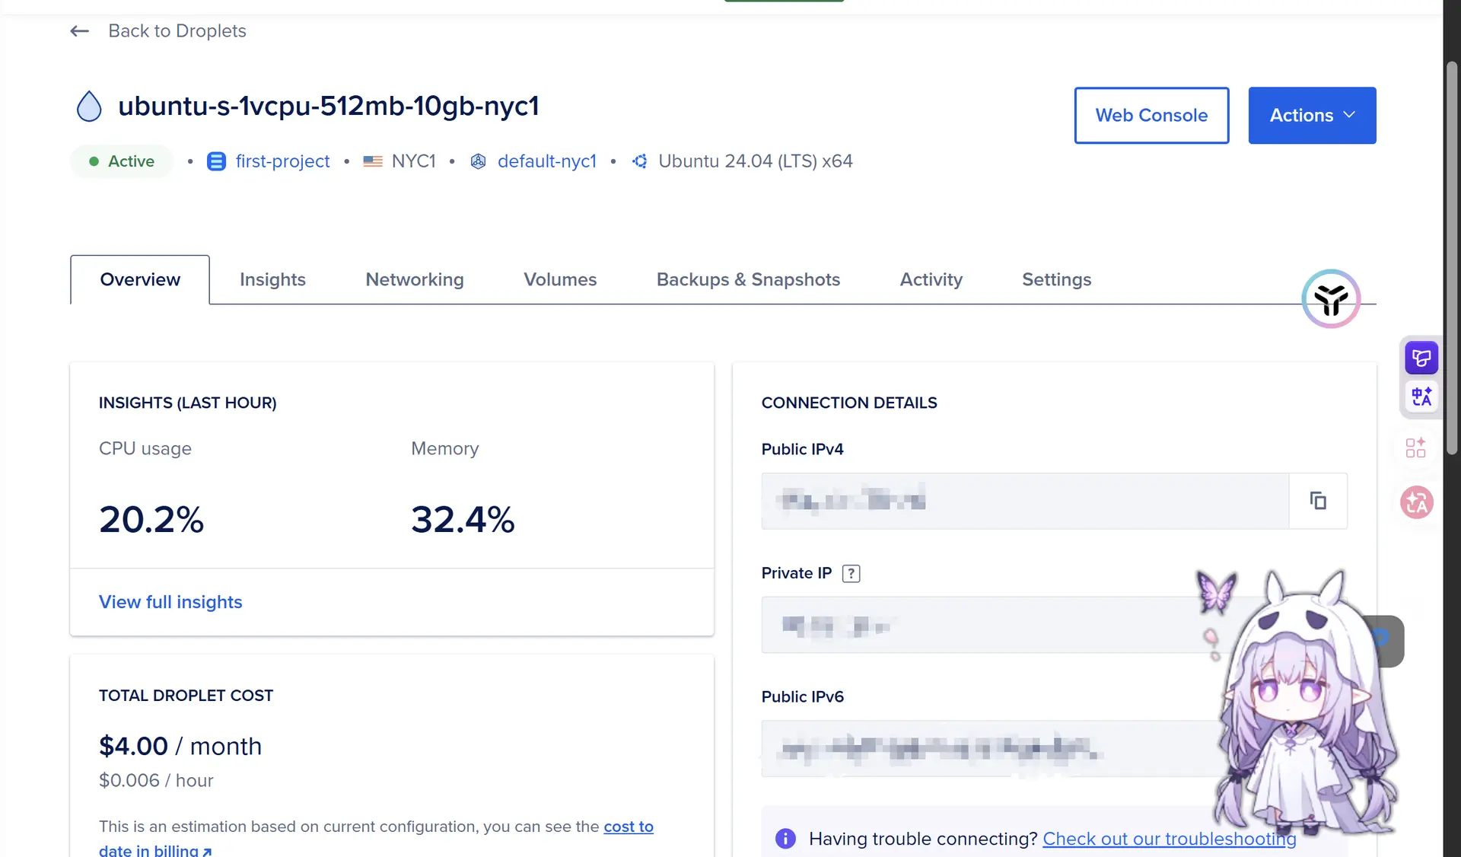Click the VPC icon beside default-nyc1
Viewport: 1461px width, 857px height.
[478, 161]
